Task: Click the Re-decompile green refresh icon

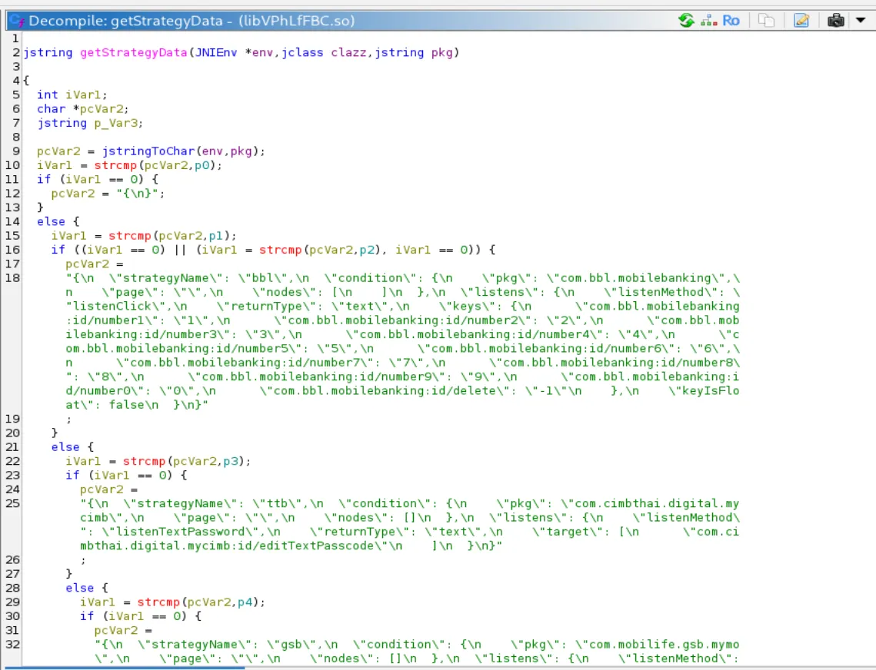Action: point(686,21)
